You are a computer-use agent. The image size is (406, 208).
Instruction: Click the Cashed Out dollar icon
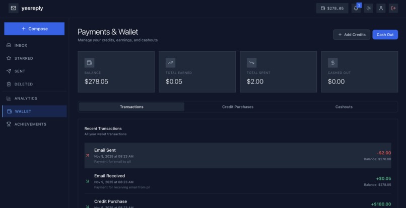coord(333,62)
